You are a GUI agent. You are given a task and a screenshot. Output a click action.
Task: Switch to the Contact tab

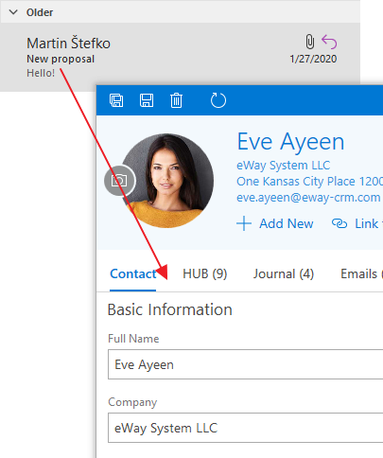pos(132,273)
